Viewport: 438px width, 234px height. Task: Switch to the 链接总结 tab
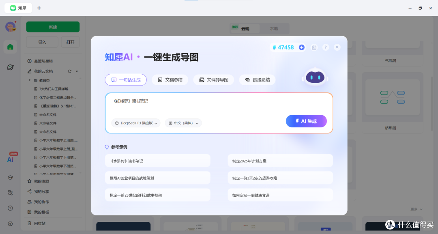click(257, 80)
